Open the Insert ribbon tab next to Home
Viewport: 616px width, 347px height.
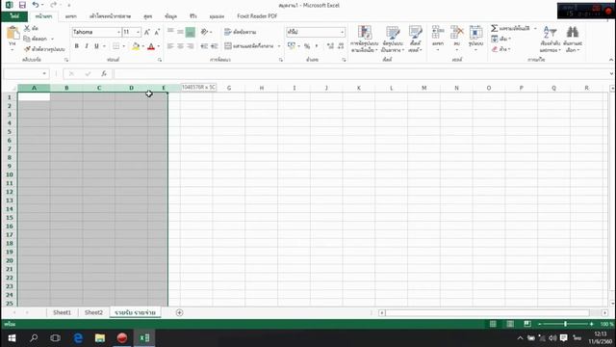(70, 16)
